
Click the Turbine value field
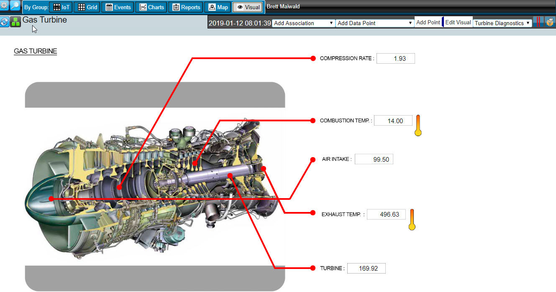click(x=366, y=268)
